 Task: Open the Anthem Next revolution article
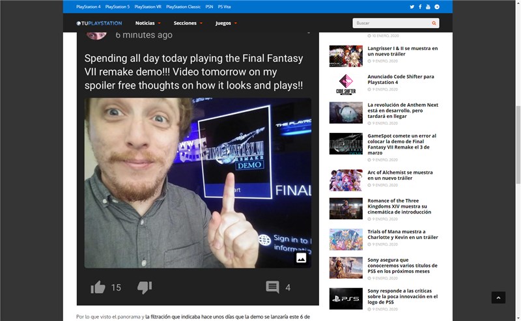point(402,110)
